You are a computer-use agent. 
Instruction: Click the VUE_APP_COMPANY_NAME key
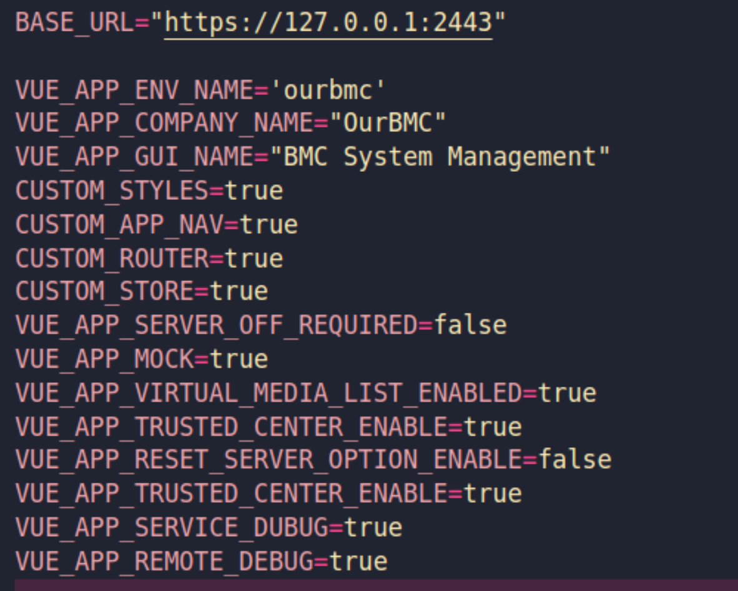(x=164, y=124)
